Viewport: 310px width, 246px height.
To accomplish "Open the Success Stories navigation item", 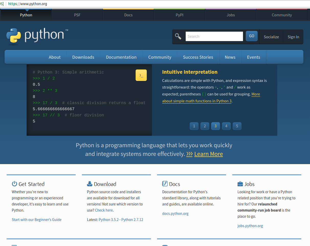I will [198, 57].
